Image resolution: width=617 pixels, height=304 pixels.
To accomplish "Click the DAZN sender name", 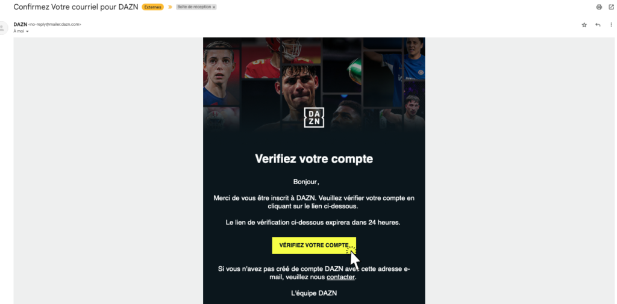I will coord(20,25).
